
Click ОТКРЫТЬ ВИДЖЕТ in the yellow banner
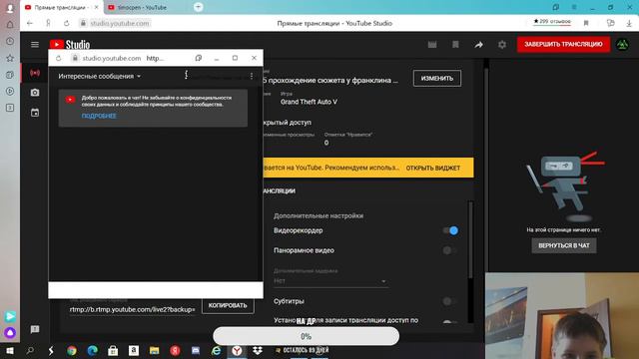[x=433, y=168]
